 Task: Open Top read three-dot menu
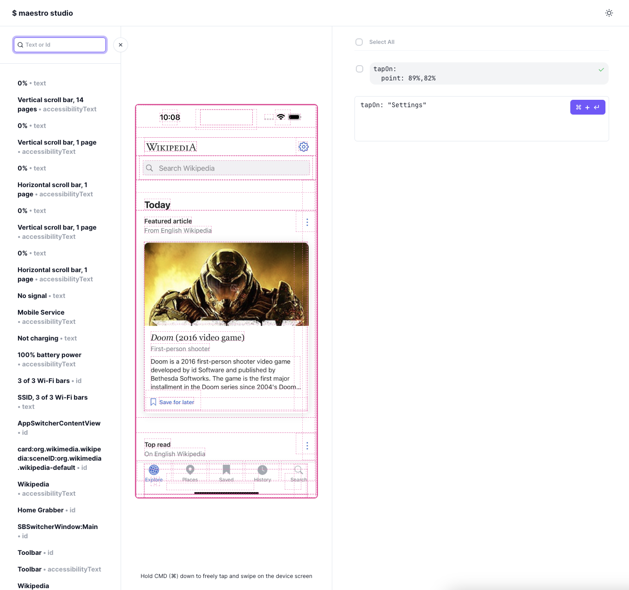[307, 446]
